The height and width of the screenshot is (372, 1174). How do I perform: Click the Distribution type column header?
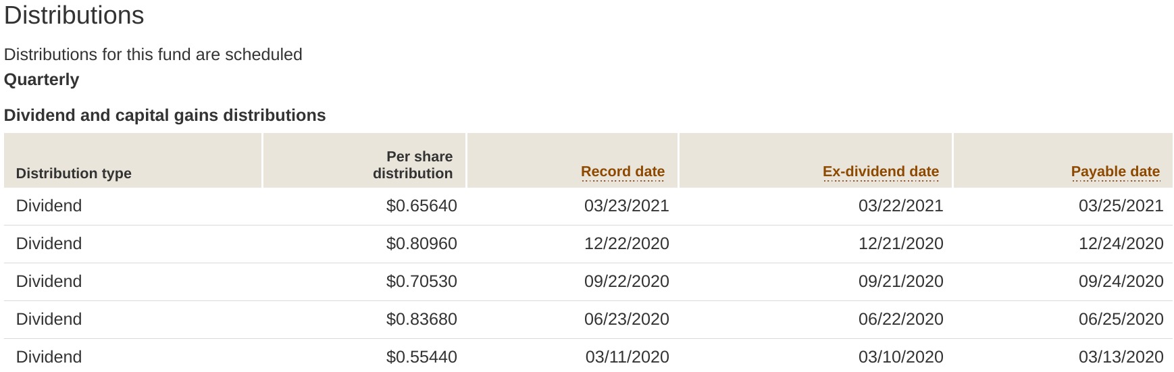pos(74,174)
